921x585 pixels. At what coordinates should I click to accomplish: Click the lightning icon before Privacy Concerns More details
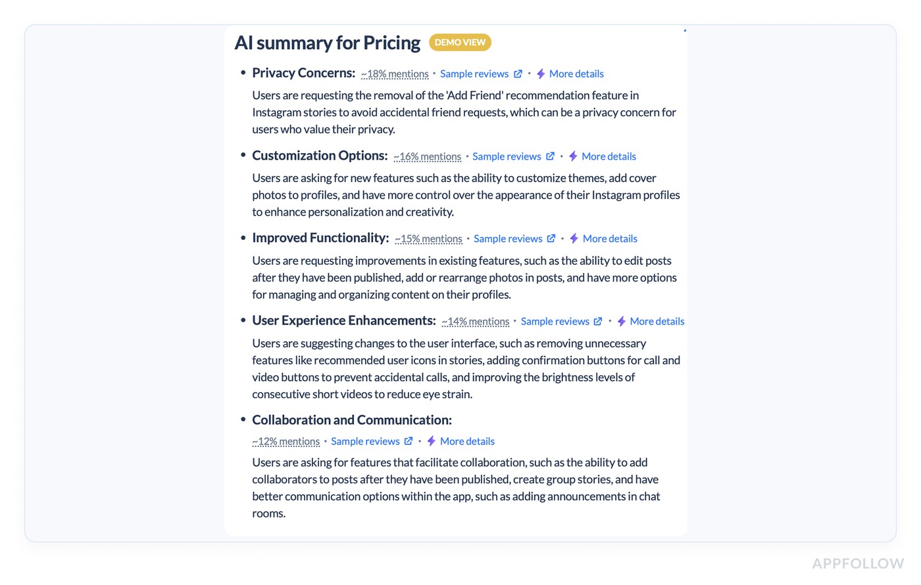click(539, 74)
